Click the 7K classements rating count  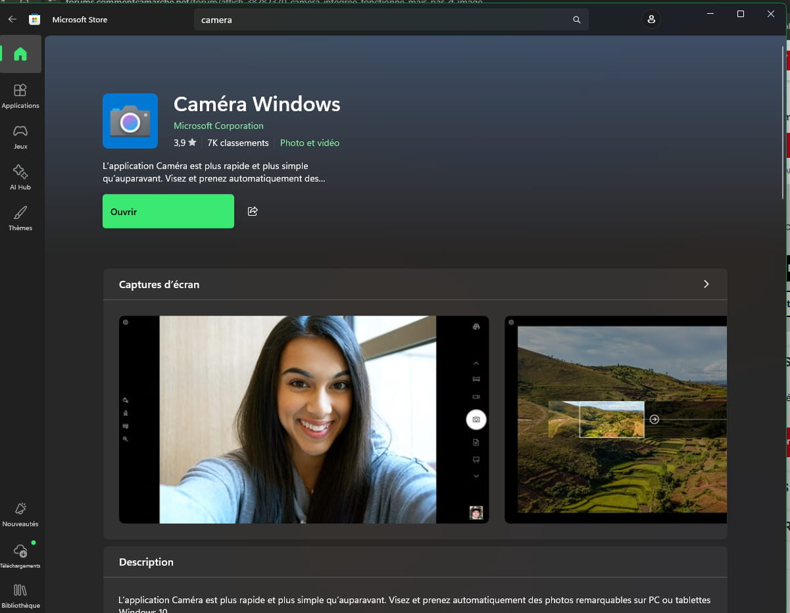tap(237, 143)
